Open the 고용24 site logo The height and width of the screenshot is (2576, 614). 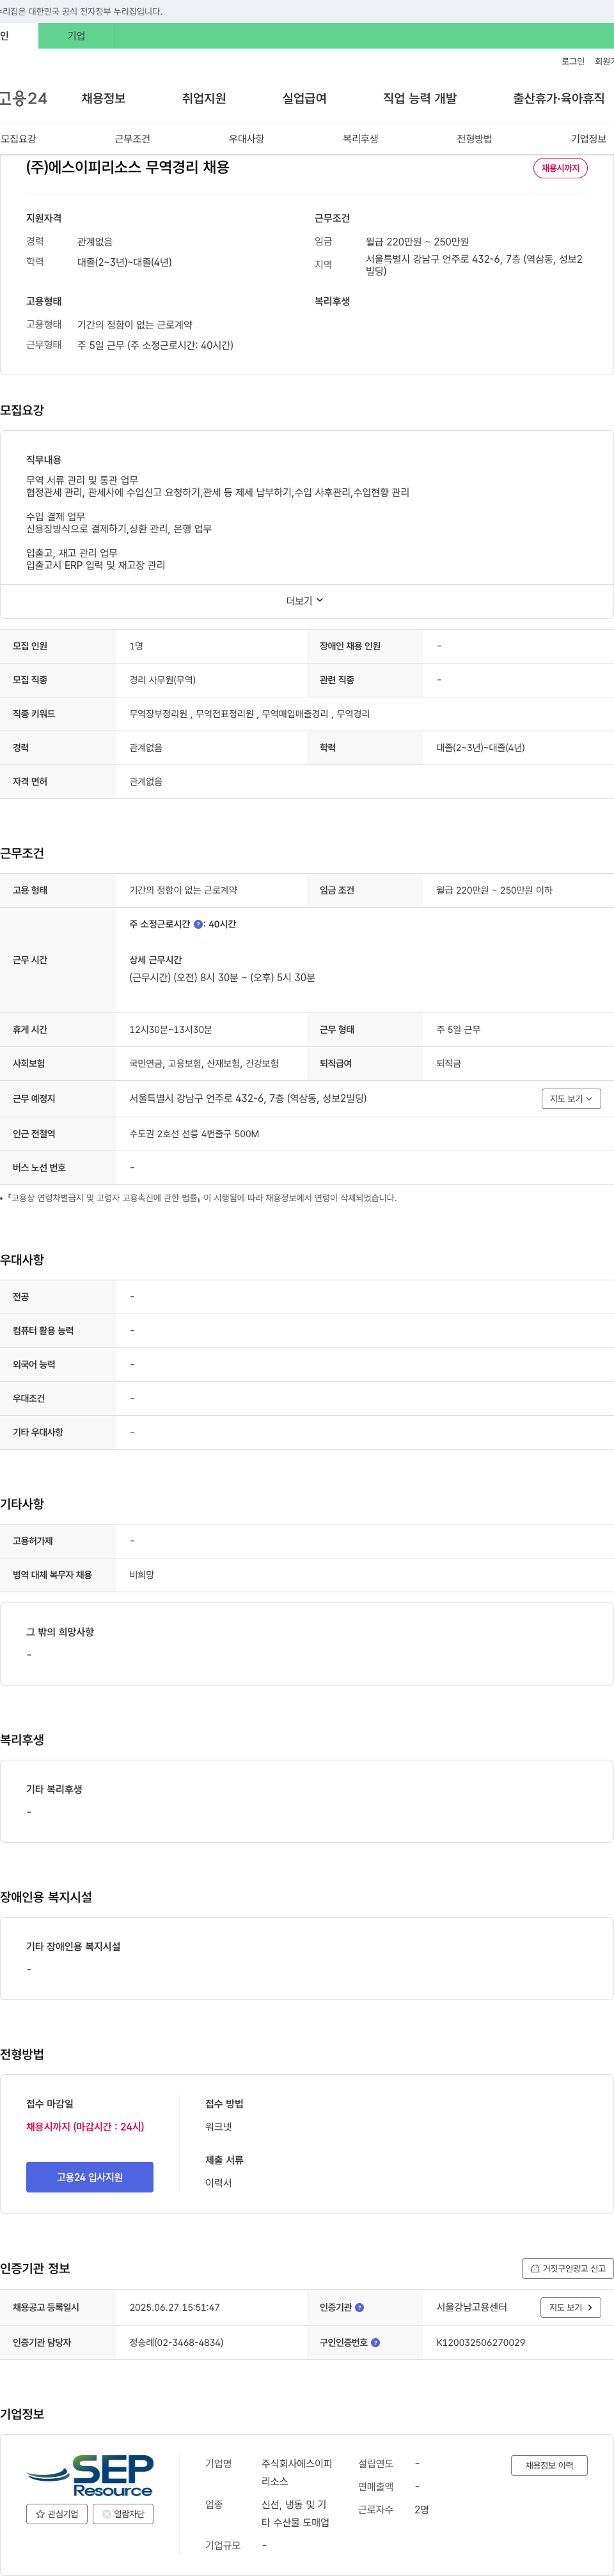tap(23, 98)
